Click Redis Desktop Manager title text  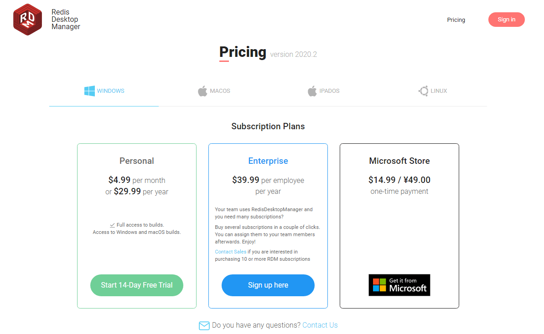(66, 20)
